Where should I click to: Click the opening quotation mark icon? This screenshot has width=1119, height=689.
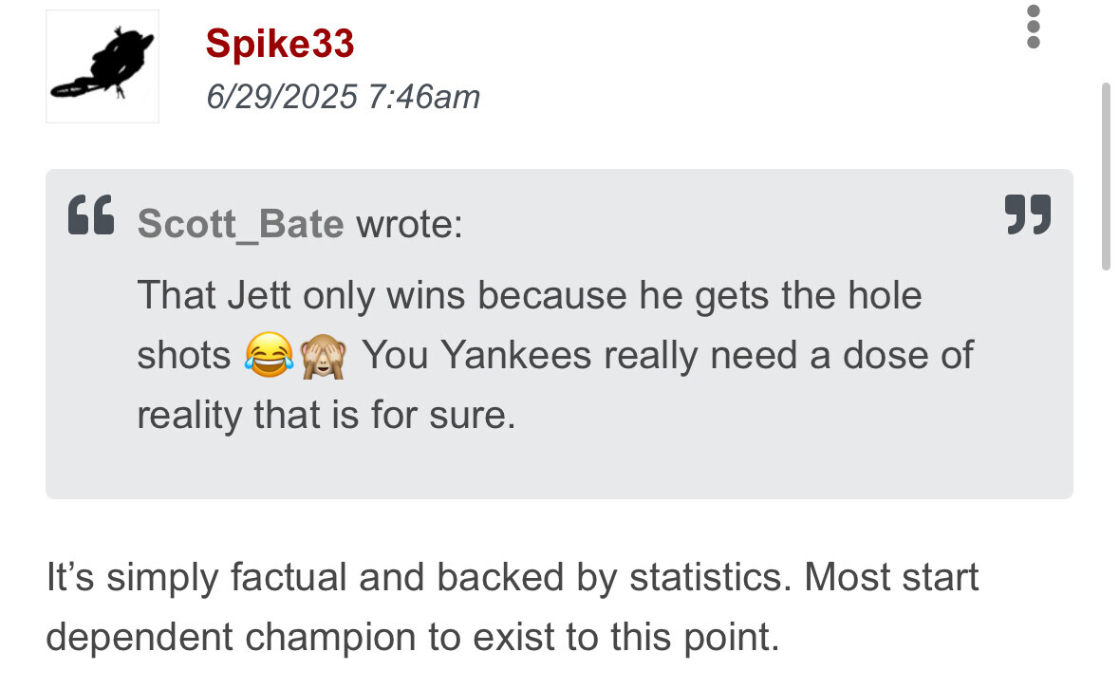92,215
